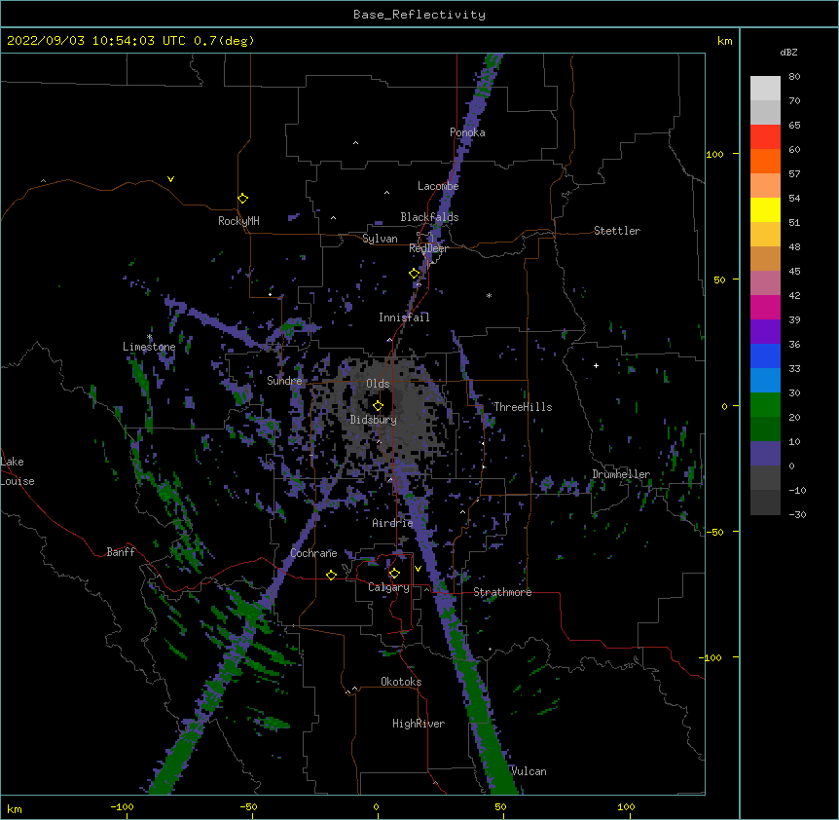The width and height of the screenshot is (839, 820).
Task: Select the white asterisk east of Innisfail
Action: coord(489,295)
